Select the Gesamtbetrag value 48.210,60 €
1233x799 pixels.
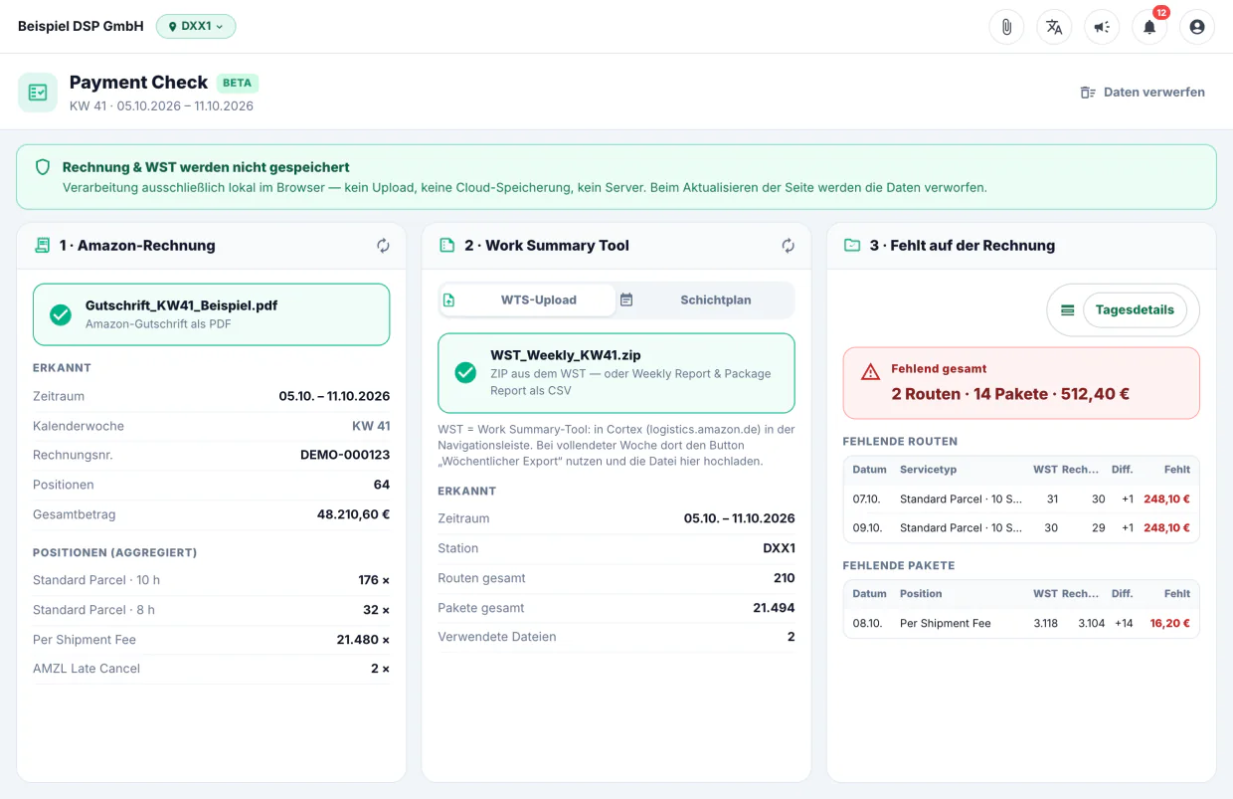(x=353, y=514)
